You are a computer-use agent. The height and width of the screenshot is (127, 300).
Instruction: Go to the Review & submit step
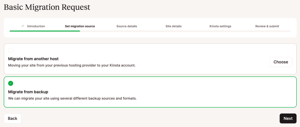click(267, 26)
